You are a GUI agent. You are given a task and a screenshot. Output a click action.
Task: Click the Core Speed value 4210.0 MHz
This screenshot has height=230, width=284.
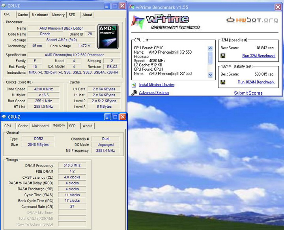pyautogui.click(x=43, y=89)
